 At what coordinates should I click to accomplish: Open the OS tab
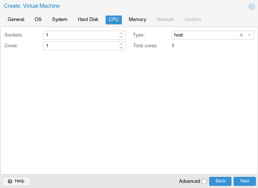coord(38,20)
